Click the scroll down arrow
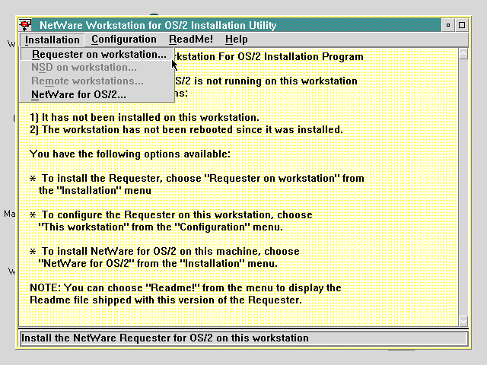Image resolution: width=487 pixels, height=365 pixels. tap(463, 321)
